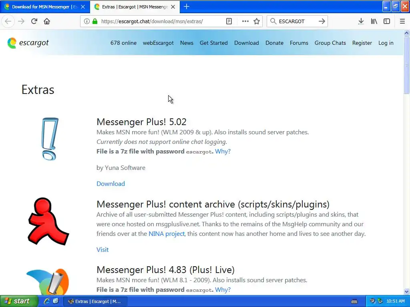Open the Firefox hamburger menu
Image resolution: width=410 pixels, height=307 pixels.
coord(402,21)
